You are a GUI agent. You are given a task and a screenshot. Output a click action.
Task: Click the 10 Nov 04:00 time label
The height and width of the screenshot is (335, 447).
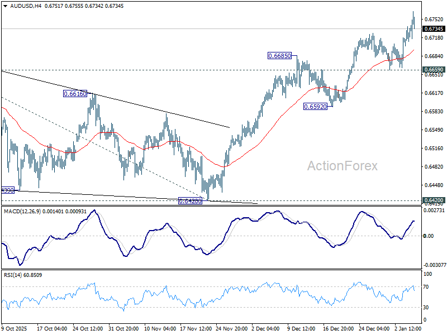(160, 328)
